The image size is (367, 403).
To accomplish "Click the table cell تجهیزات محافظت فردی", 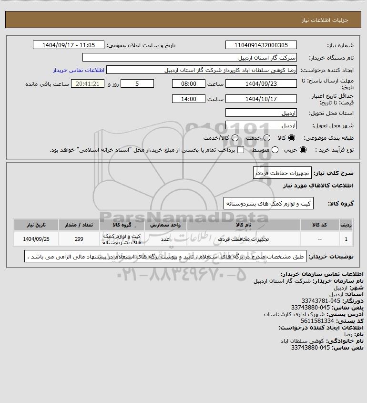I will [243, 239].
